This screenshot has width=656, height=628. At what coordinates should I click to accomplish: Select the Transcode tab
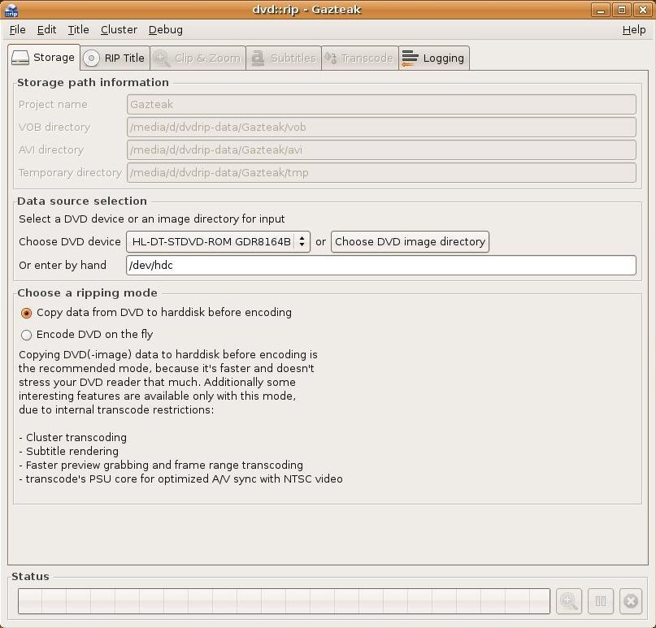(x=360, y=58)
